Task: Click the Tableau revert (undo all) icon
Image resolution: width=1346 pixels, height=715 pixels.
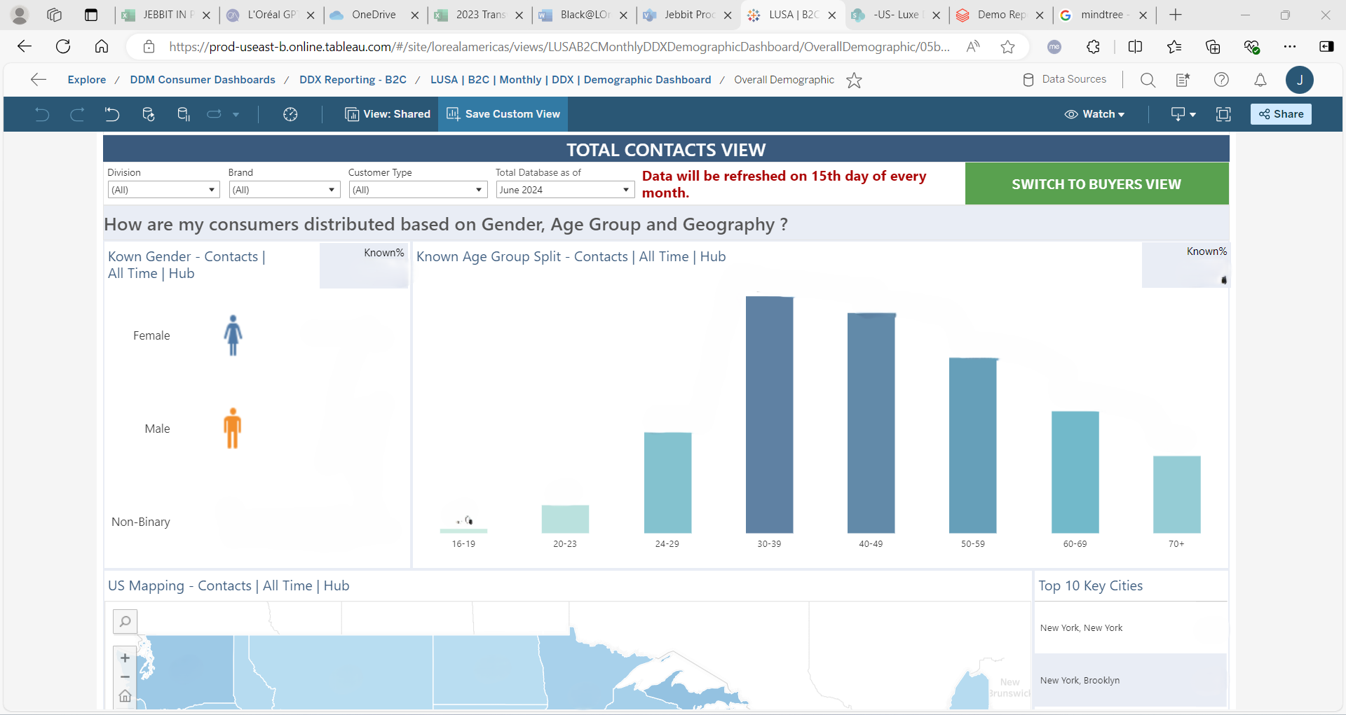Action: tap(112, 114)
